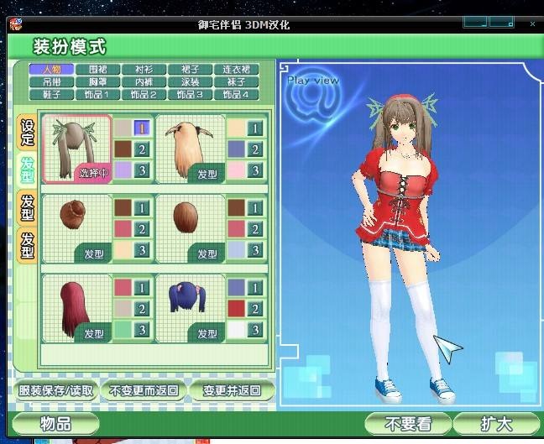Pick the light blue swatch for bob hairstyle
The width and height of the screenshot is (544, 444).
[x=236, y=250]
